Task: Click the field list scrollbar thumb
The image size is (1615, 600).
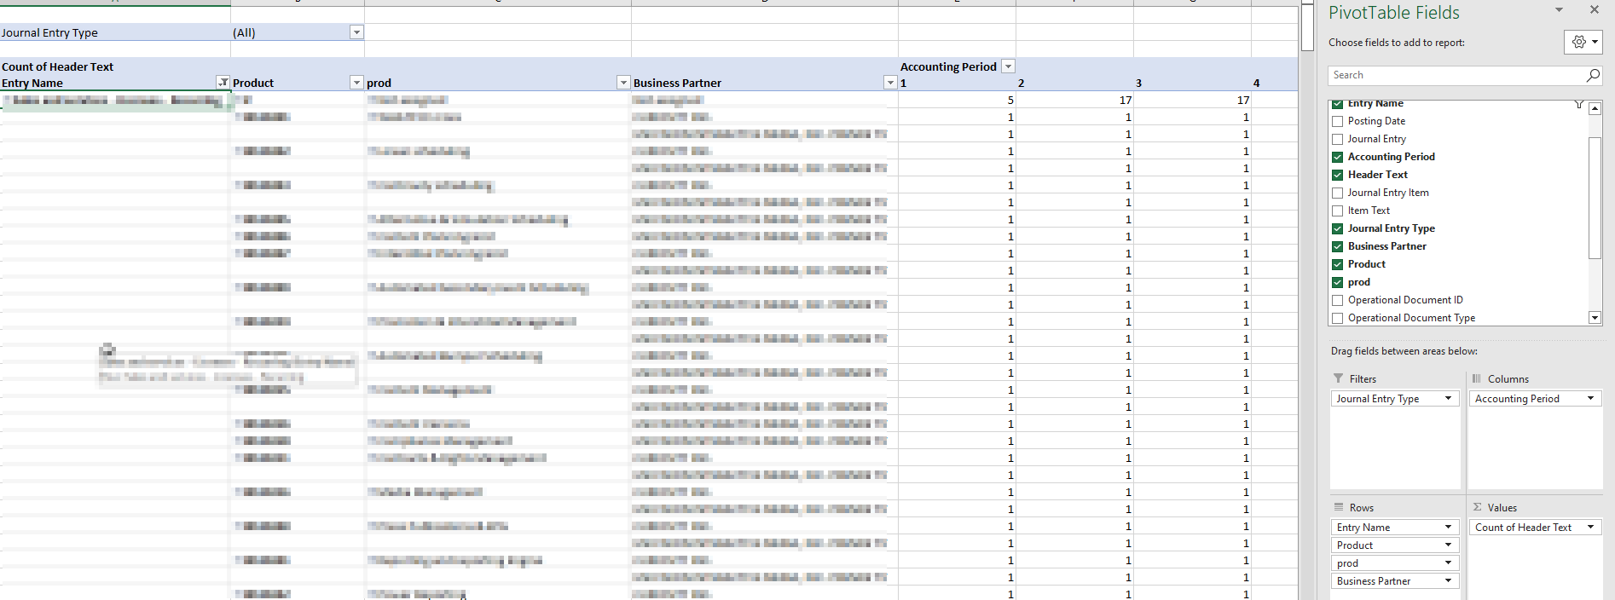Action: pyautogui.click(x=1595, y=197)
